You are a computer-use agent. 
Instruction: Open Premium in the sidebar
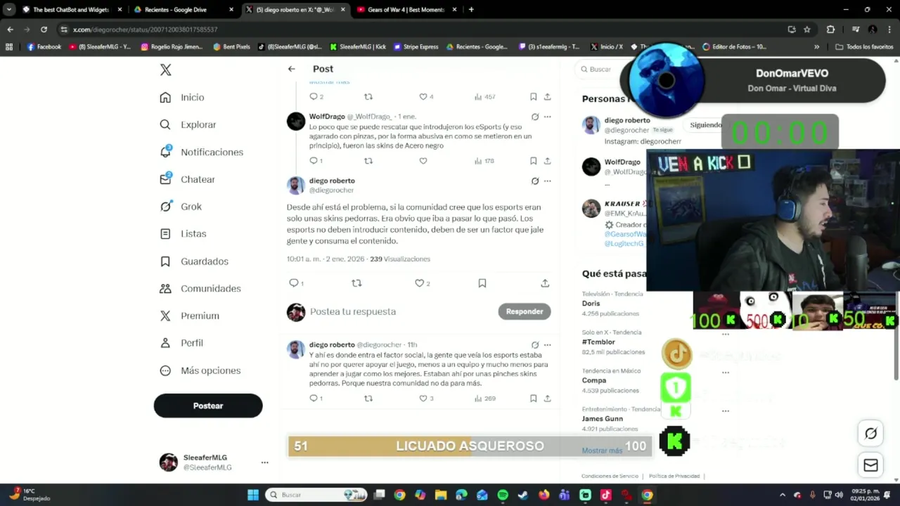click(x=189, y=316)
